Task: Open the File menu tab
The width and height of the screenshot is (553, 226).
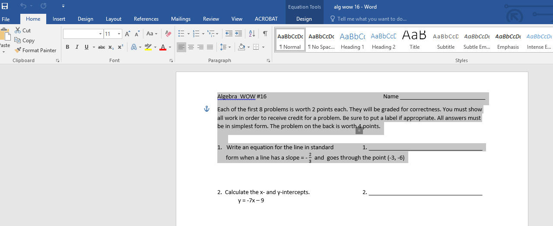Action: tap(6, 19)
